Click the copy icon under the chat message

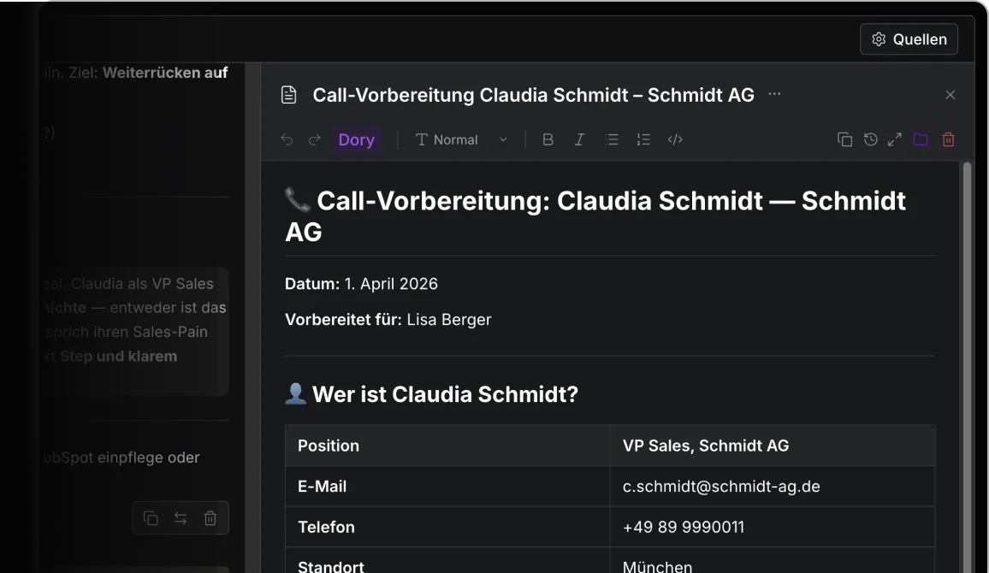(151, 518)
